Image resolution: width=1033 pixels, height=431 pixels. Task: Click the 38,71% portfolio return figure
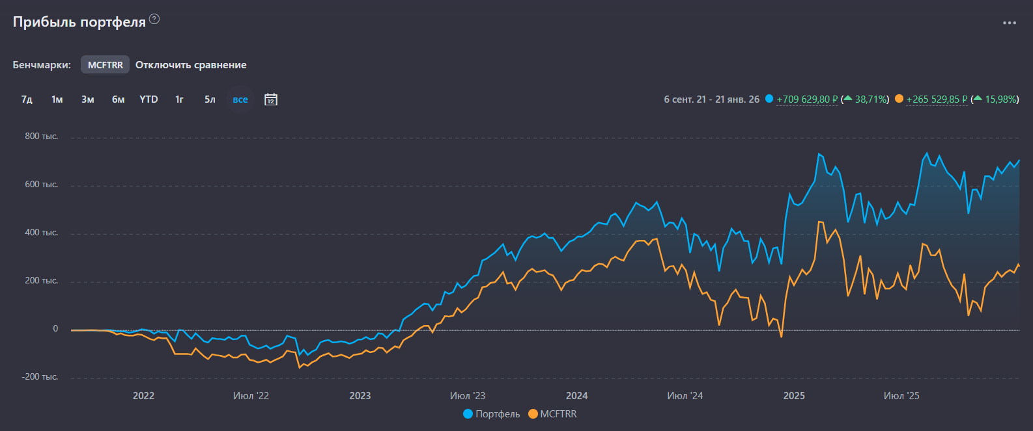[x=870, y=99]
